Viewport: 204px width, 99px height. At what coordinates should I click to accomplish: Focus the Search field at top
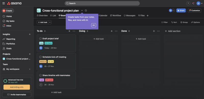click(x=102, y=3)
